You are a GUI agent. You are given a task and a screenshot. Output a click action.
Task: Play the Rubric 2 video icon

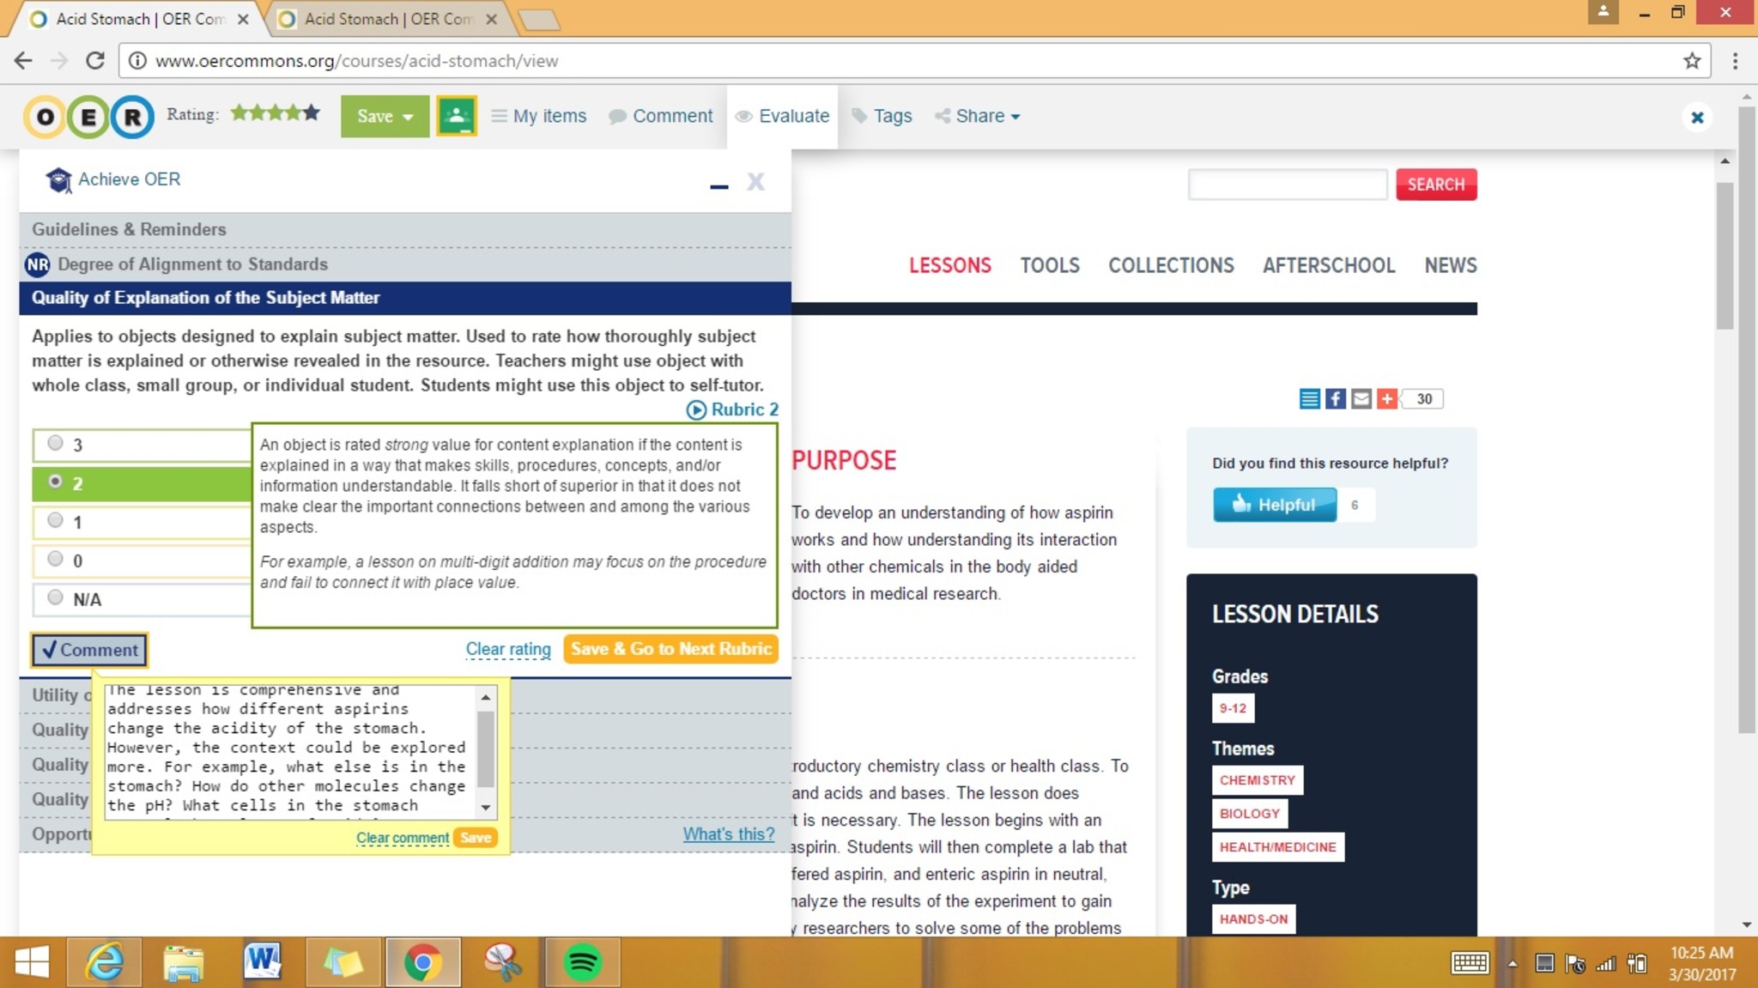click(x=696, y=410)
